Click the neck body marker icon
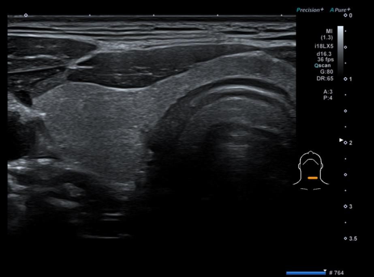The image size is (374, 277). [x=311, y=170]
